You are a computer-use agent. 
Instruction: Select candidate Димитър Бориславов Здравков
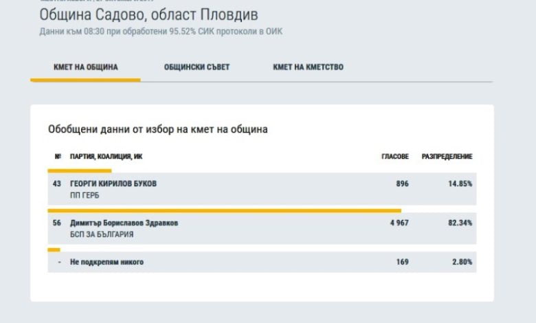click(x=124, y=223)
